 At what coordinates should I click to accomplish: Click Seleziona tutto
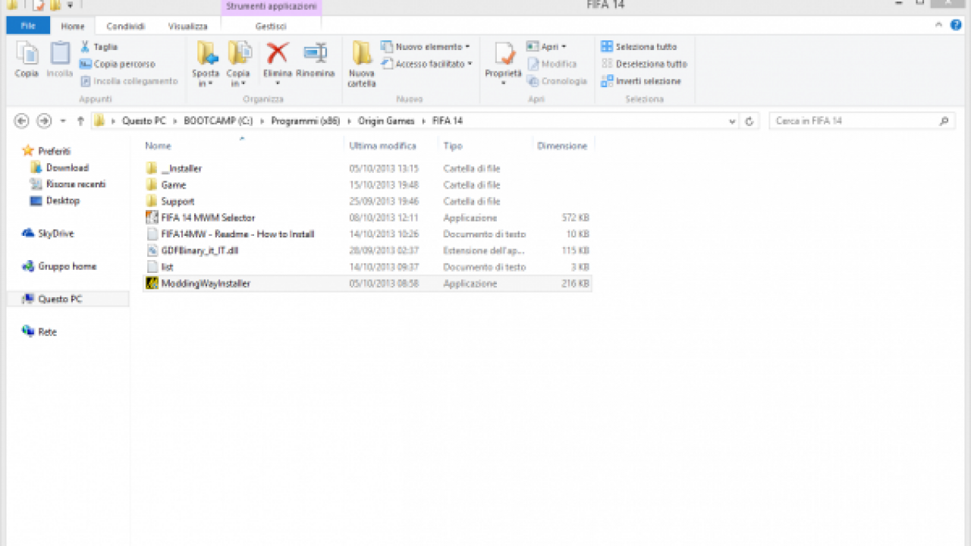click(639, 47)
